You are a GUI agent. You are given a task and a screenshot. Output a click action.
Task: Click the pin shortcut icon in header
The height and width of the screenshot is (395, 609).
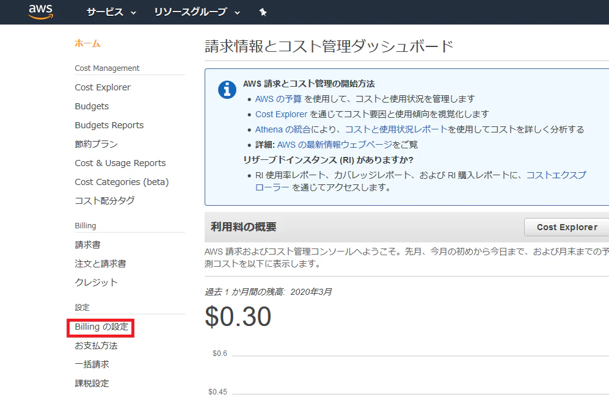(263, 12)
